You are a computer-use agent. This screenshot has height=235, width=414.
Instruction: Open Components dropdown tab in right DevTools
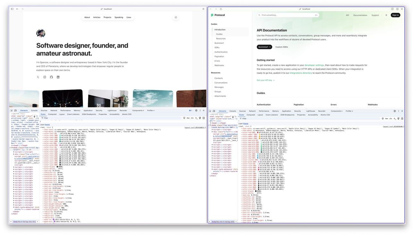[337, 111]
